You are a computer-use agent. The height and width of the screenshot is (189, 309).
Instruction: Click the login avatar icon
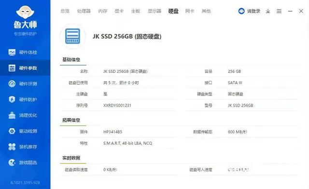241,11
